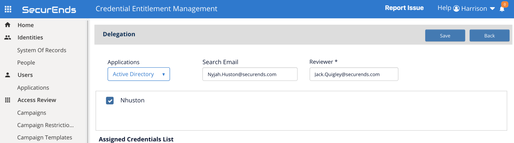This screenshot has height=143, width=514.
Task: Click the user profile avatar icon
Action: point(456,9)
